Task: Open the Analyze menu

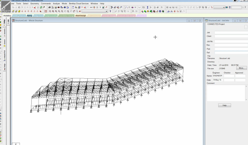Action: 56,4
